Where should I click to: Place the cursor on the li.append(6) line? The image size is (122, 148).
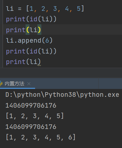29,40
